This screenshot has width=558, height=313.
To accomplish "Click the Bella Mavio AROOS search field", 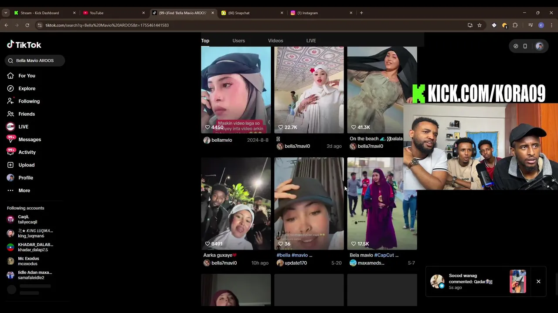I will (35, 61).
